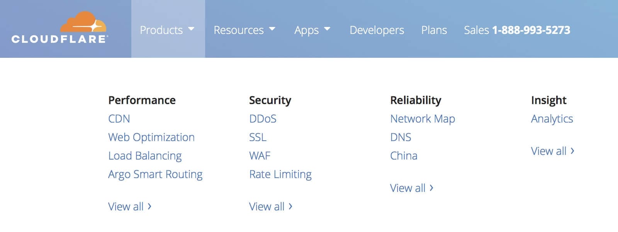
Task: Choose Argo Smart Routing
Action: tap(155, 174)
